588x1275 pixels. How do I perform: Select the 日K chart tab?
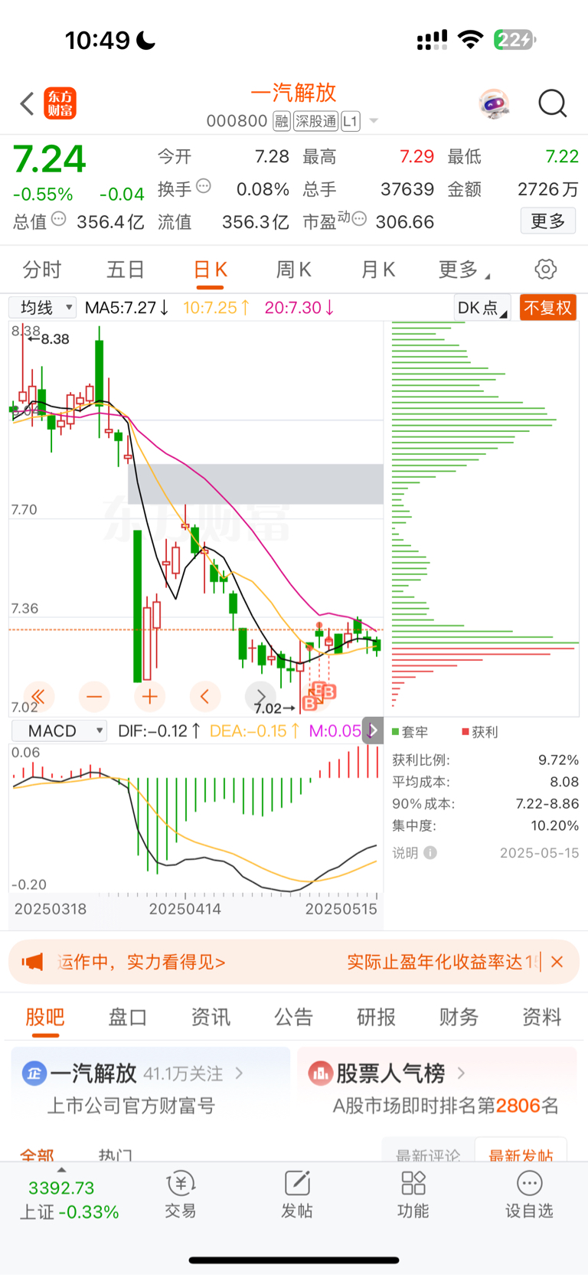click(x=210, y=270)
